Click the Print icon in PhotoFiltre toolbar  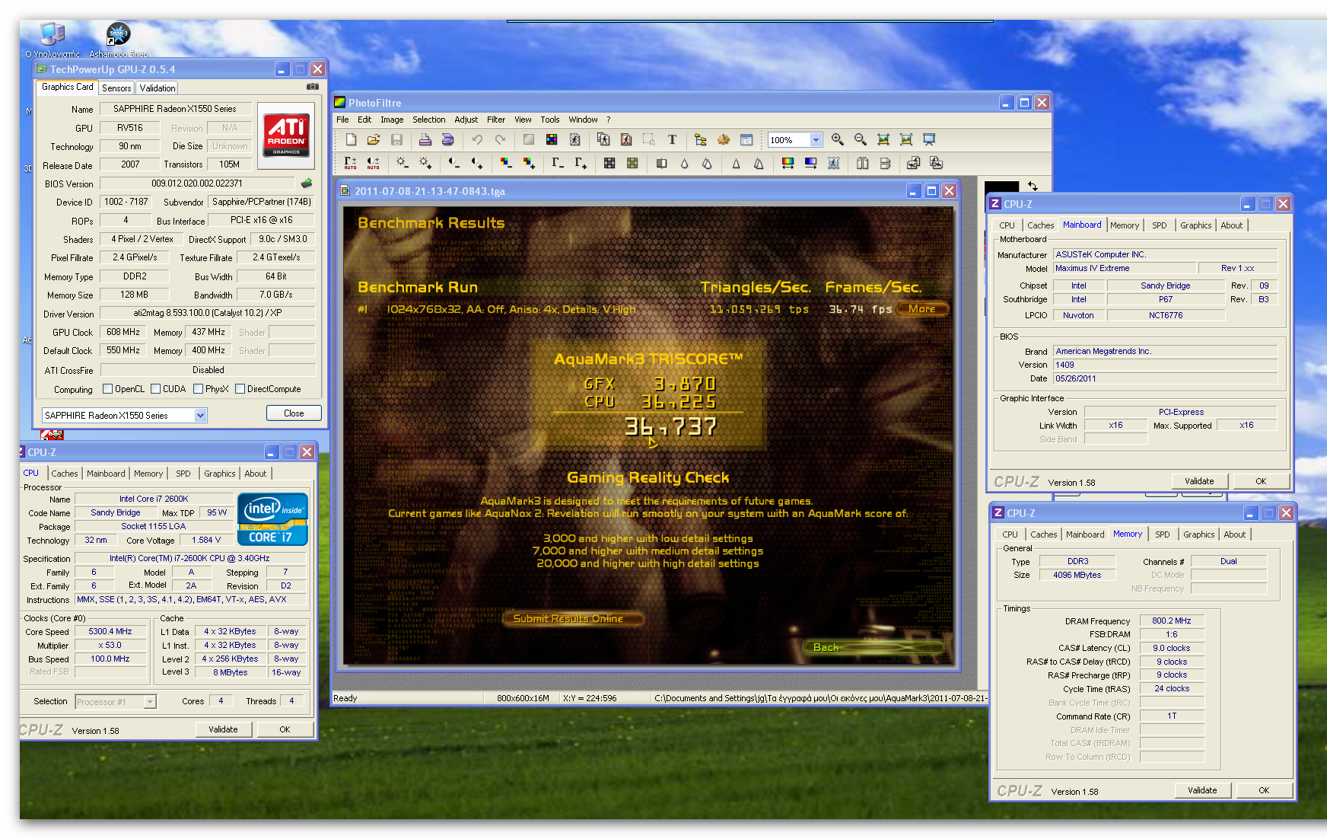425,140
